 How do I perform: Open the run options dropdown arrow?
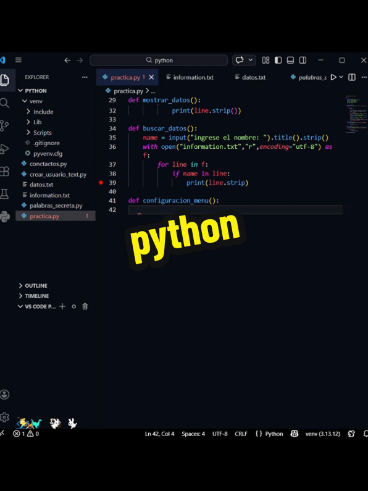(x=341, y=77)
